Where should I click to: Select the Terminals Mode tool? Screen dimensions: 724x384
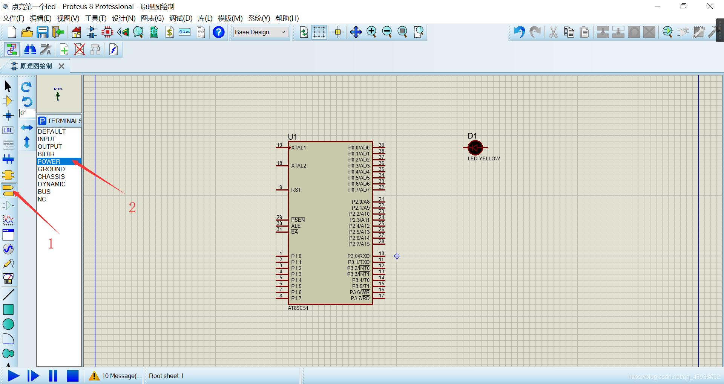8,190
